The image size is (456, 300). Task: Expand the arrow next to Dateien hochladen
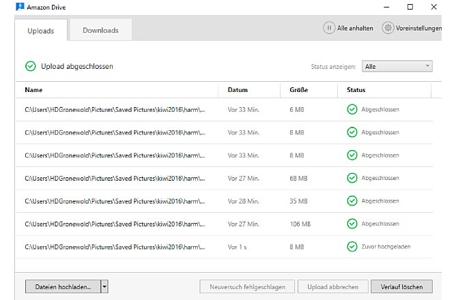104,287
